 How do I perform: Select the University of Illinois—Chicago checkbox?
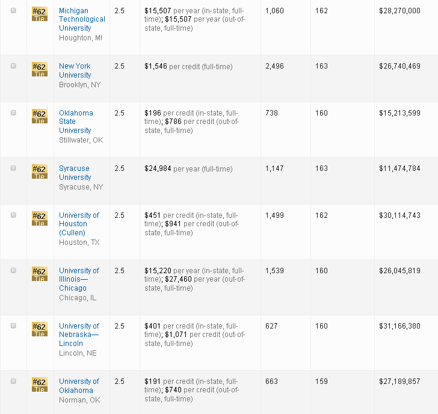click(13, 271)
